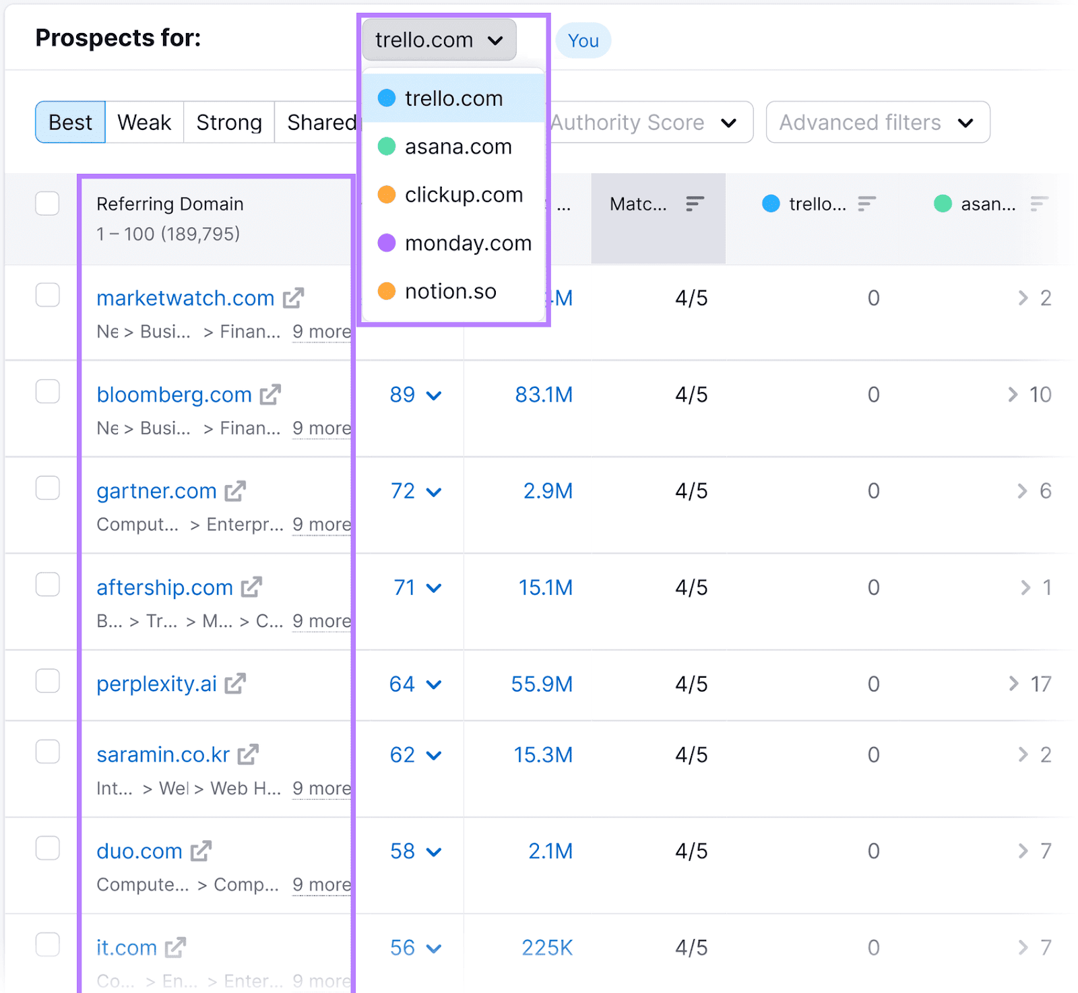Click the external link icon beside bloomberg.com

point(270,395)
